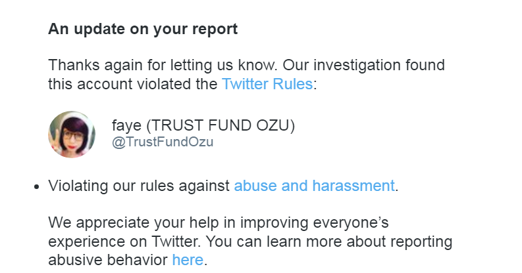Click the bullet point marker before Violating

[x=38, y=186]
